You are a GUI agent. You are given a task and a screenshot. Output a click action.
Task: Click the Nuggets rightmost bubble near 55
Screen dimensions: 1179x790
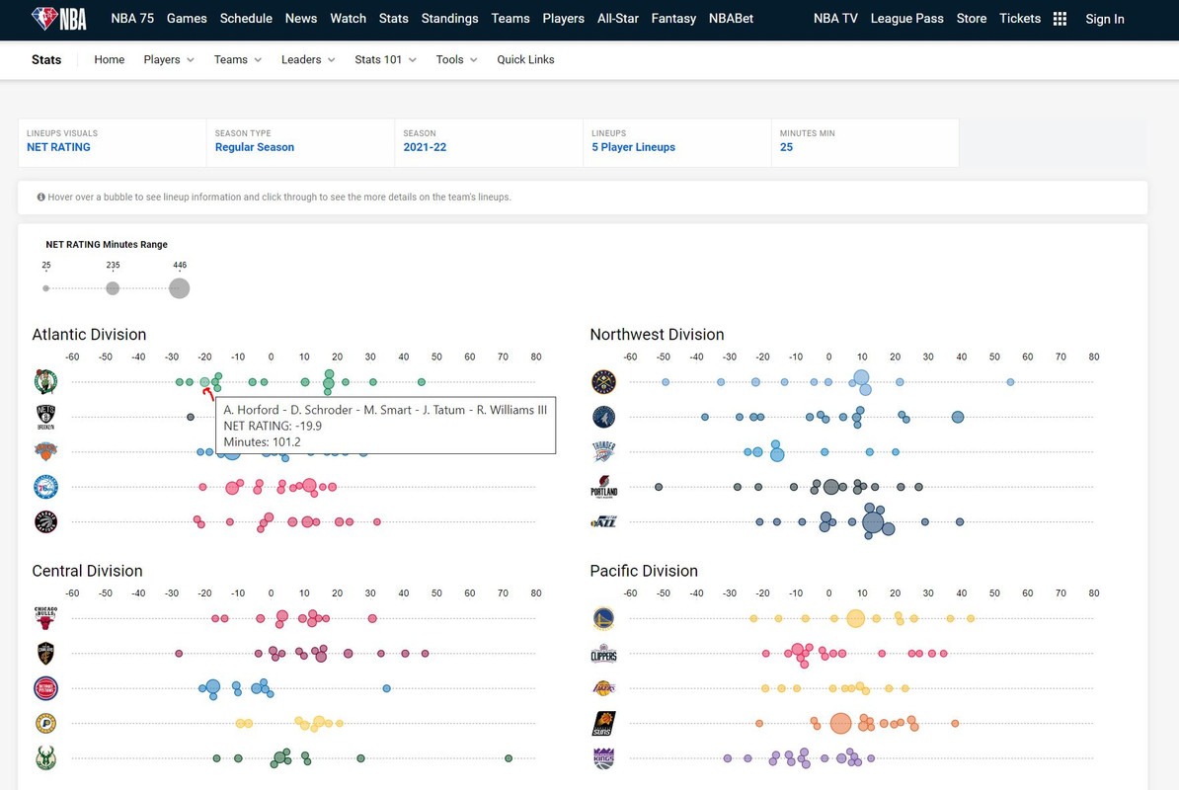[1010, 382]
